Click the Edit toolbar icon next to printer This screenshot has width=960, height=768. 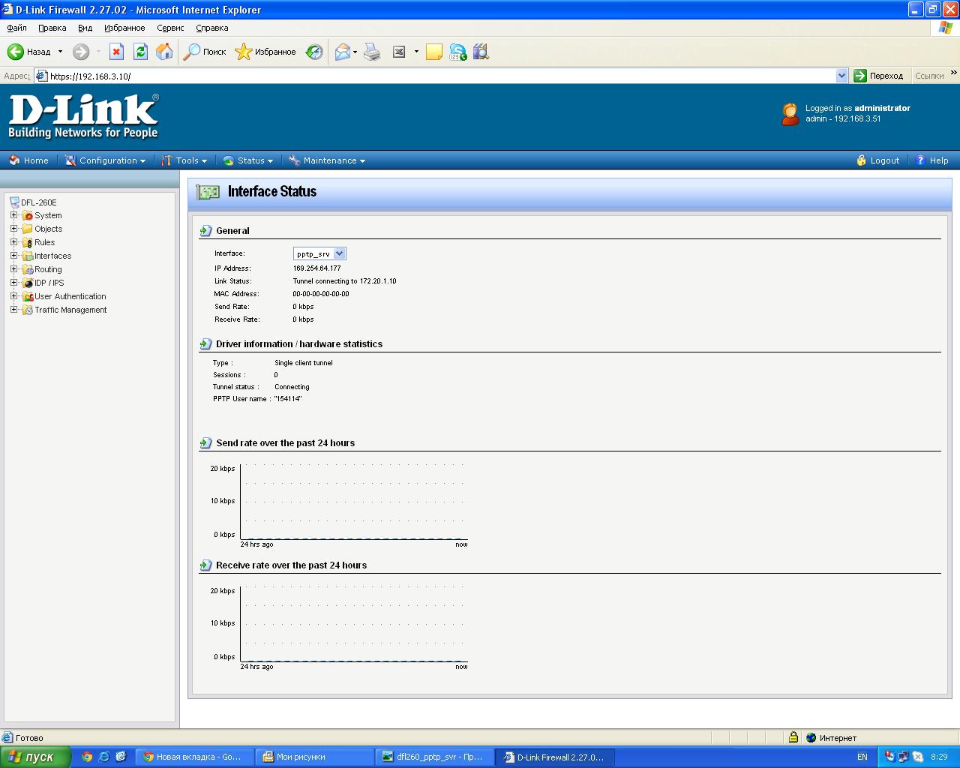tap(399, 52)
